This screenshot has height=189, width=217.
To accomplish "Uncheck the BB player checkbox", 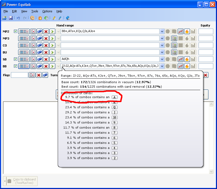I will (x=15, y=66).
